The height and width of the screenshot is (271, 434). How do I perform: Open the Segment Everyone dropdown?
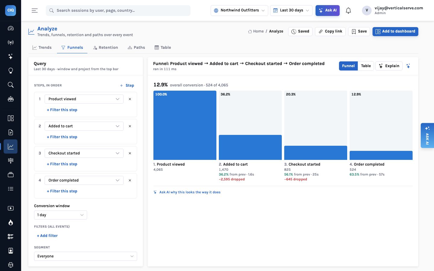86,256
